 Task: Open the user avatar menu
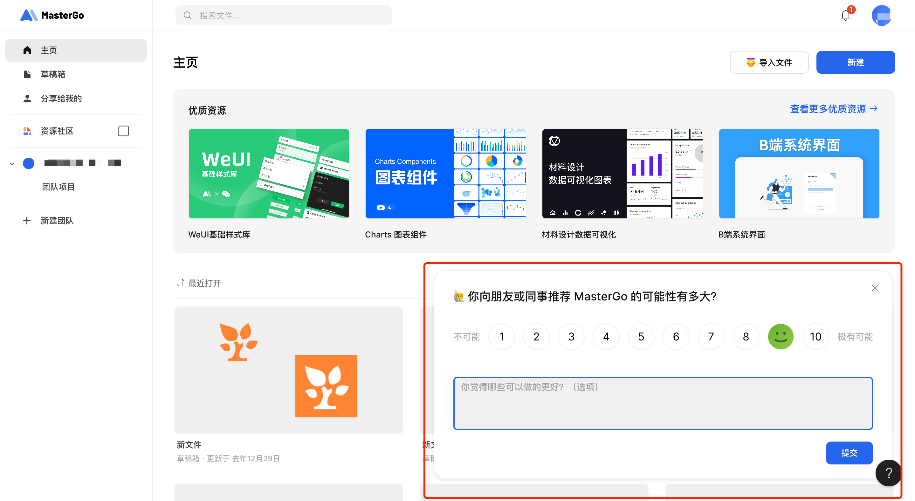click(x=881, y=15)
